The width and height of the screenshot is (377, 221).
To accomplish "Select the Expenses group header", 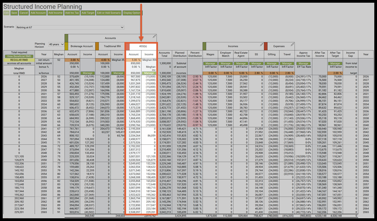I will tap(279, 46).
